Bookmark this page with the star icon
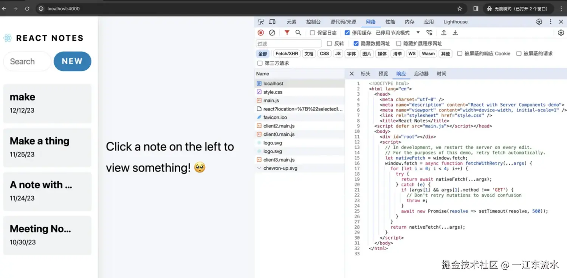Screen dimensions: 567x278 coord(460,9)
